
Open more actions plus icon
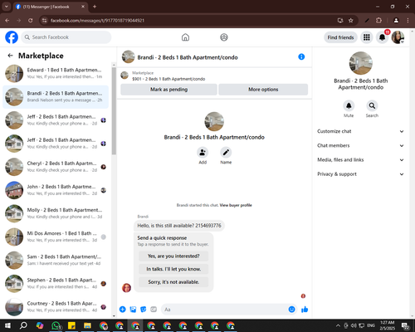coord(123,310)
